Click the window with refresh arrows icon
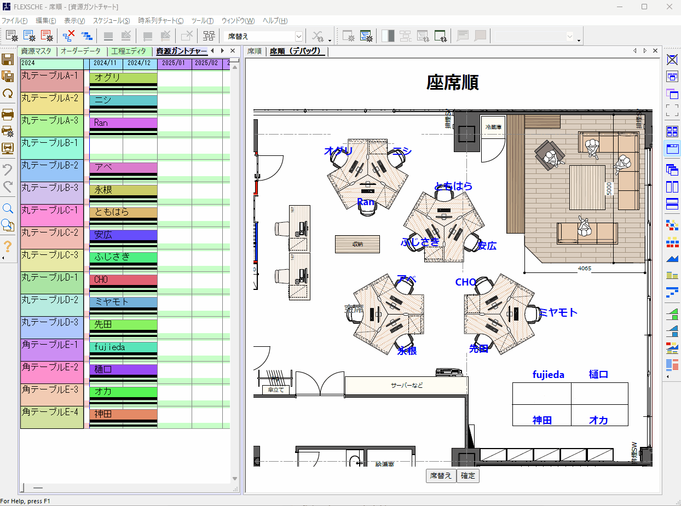Screen dimensions: 681x506 click(x=441, y=36)
